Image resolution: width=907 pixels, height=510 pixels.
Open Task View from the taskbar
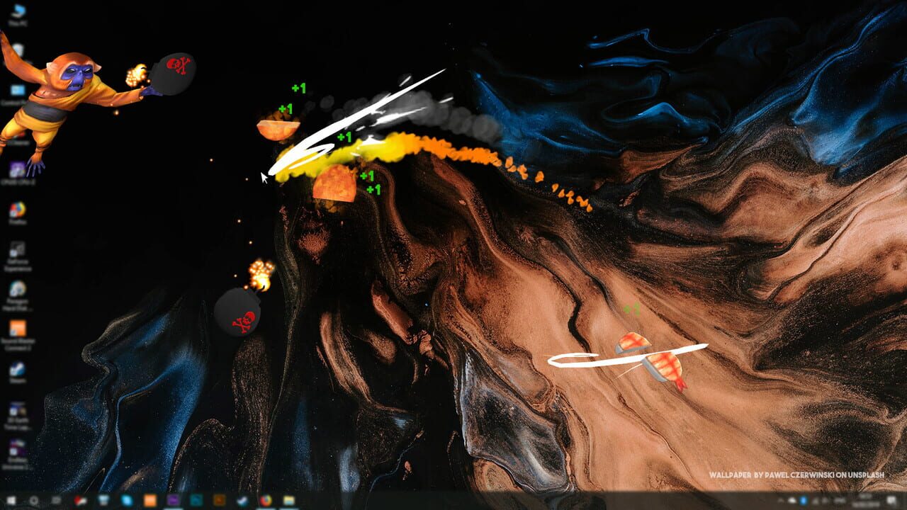56,501
